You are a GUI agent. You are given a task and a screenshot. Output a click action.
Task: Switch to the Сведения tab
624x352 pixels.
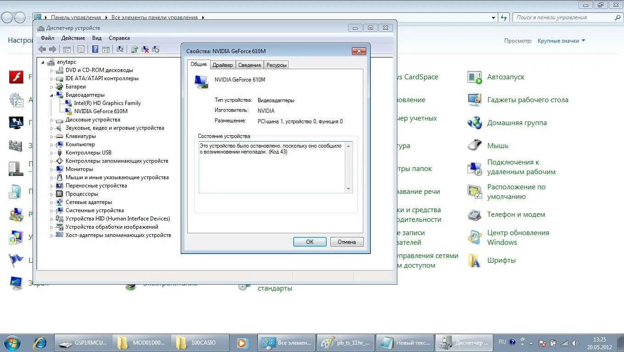tap(250, 65)
